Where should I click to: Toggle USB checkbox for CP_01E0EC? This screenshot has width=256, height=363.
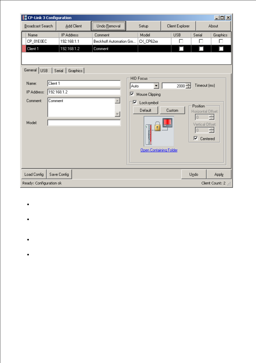[x=181, y=41]
